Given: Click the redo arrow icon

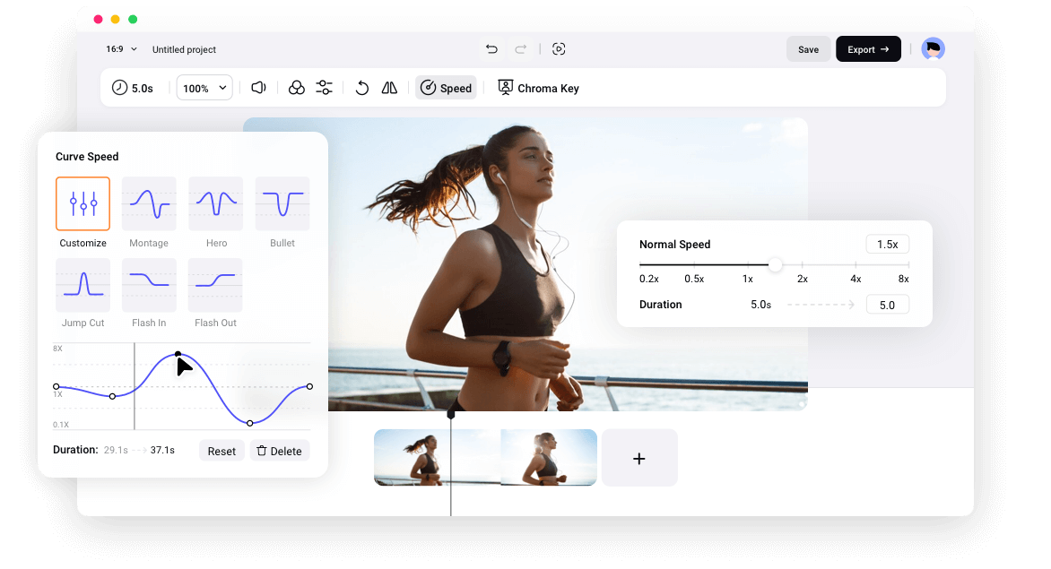Looking at the screenshot, I should click(521, 49).
